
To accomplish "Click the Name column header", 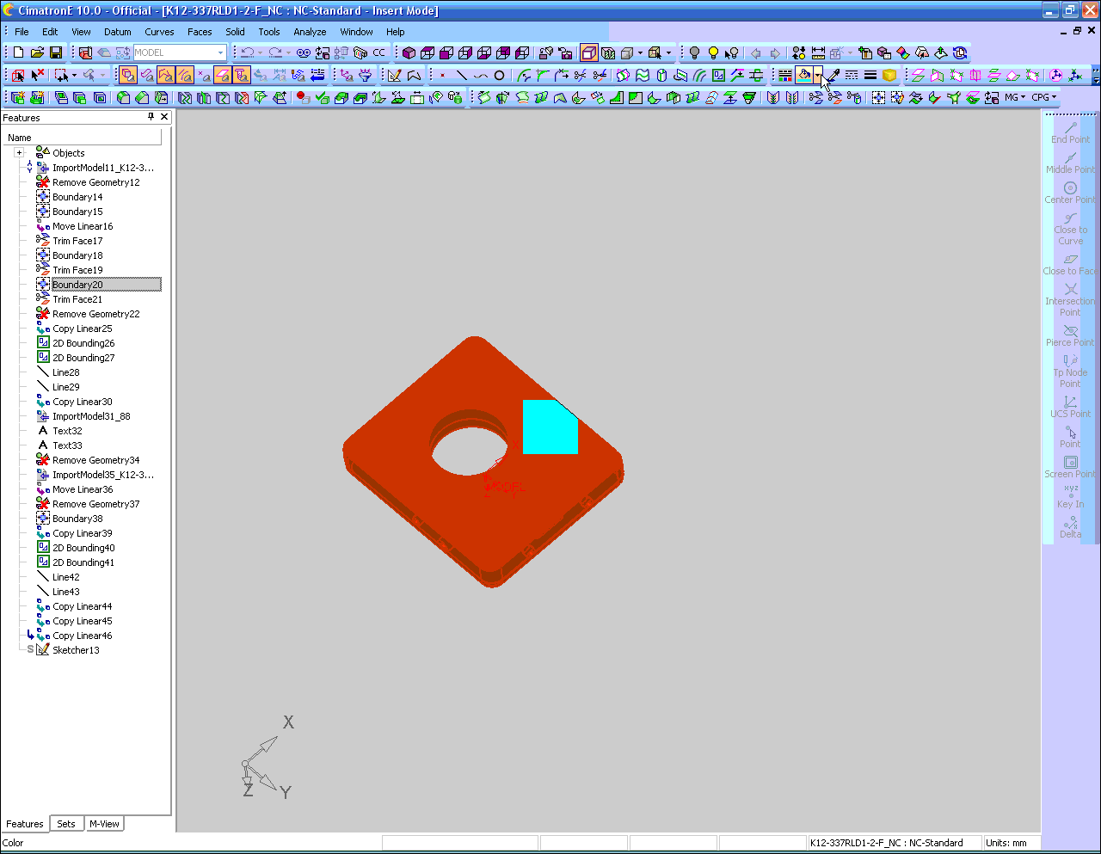I will [x=82, y=138].
